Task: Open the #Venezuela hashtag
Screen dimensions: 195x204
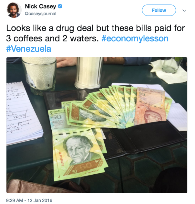Action: click(x=29, y=49)
